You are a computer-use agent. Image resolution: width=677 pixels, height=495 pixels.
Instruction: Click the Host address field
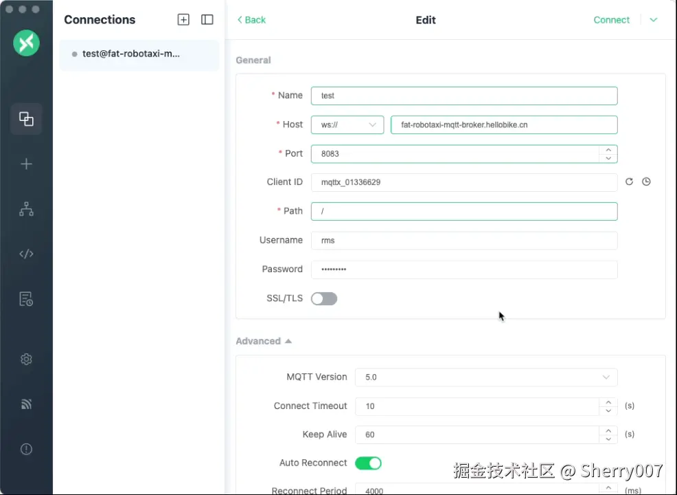tap(504, 125)
